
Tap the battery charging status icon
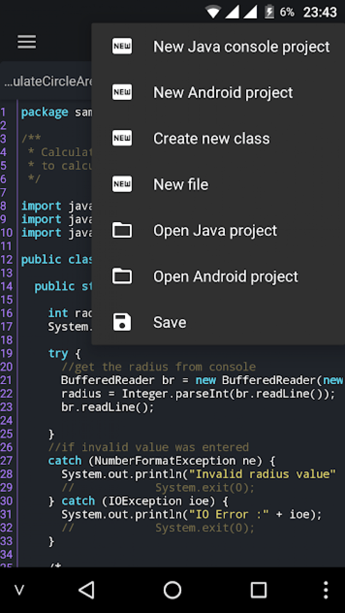tap(269, 12)
